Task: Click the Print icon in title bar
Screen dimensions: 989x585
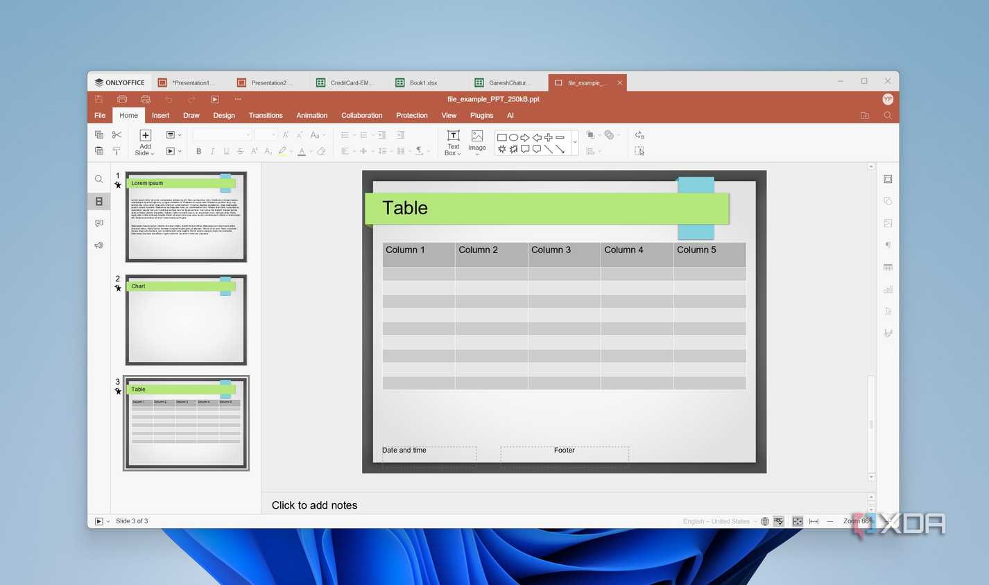Action: click(122, 99)
